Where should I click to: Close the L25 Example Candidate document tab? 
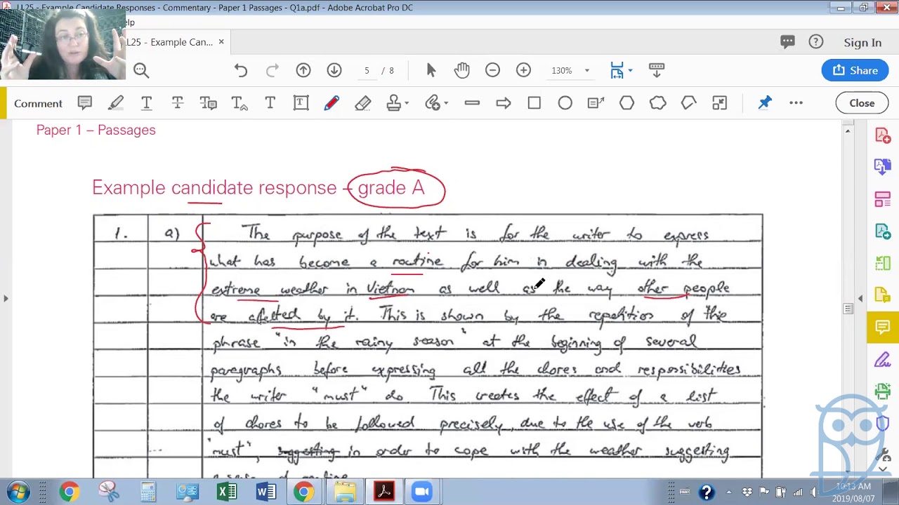tap(221, 42)
